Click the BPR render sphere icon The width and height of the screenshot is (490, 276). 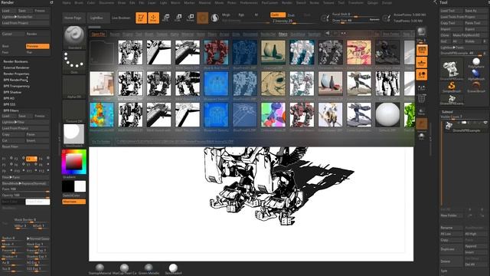422,31
